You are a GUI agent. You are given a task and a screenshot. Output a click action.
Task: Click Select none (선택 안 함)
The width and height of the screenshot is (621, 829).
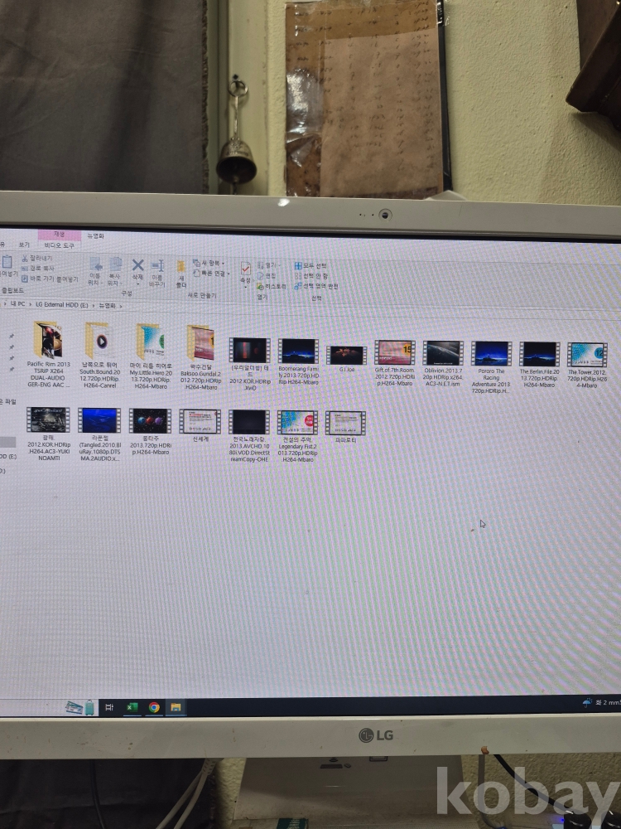click(x=313, y=276)
